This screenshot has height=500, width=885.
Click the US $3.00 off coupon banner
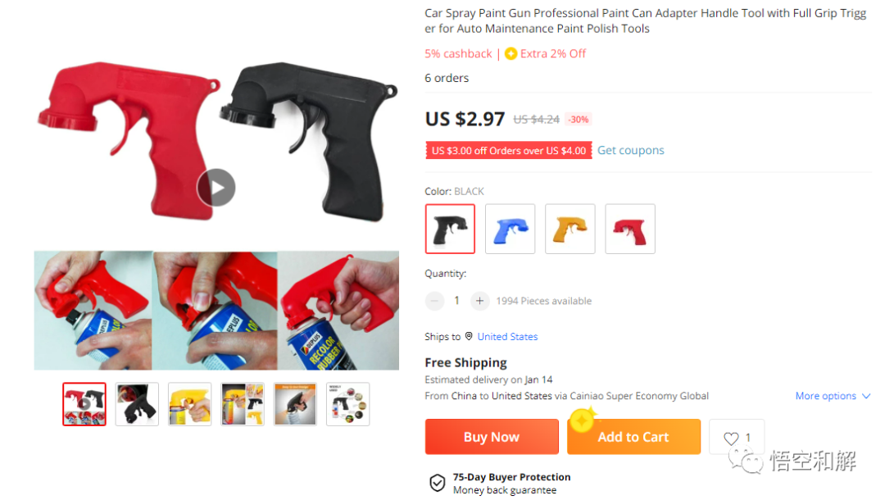(509, 150)
